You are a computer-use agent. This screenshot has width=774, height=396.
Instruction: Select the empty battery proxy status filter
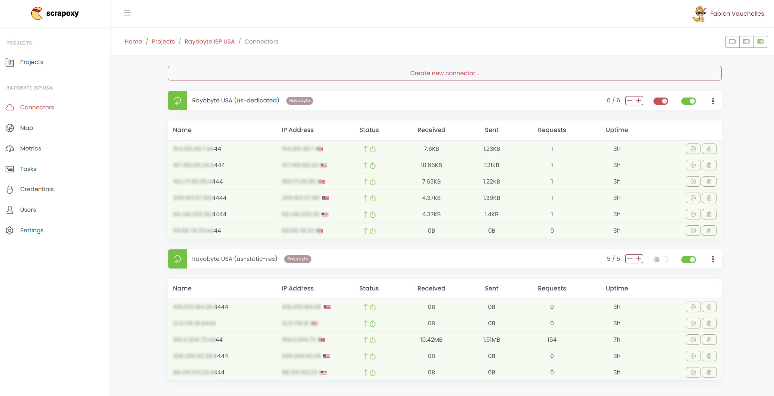point(733,41)
